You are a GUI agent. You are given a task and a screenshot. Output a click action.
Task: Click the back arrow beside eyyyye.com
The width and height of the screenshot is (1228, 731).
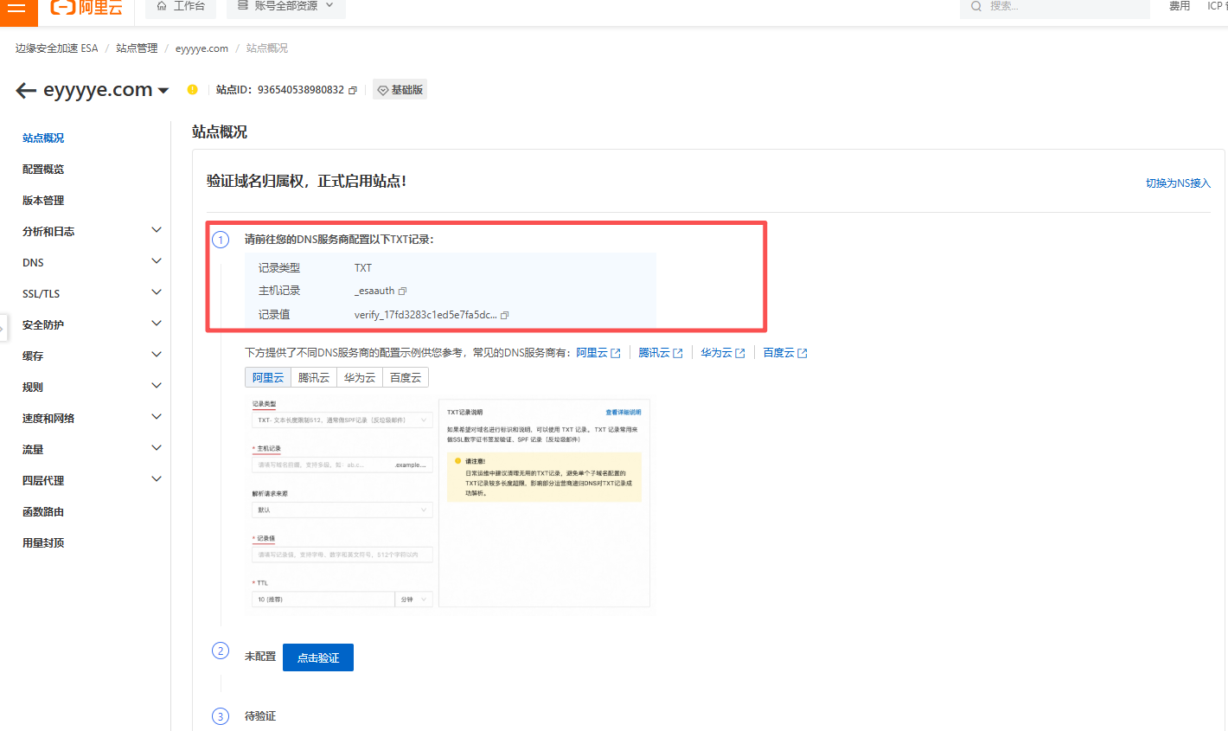click(26, 90)
